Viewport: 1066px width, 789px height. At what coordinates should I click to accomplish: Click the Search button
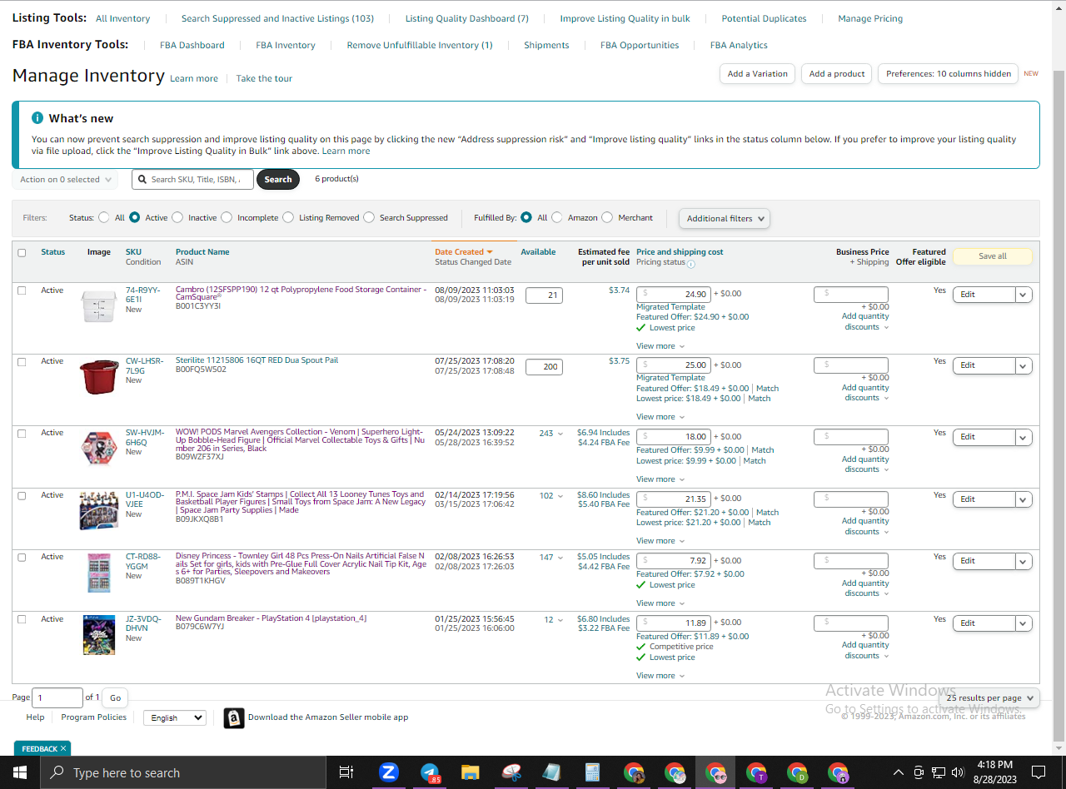[x=278, y=180]
